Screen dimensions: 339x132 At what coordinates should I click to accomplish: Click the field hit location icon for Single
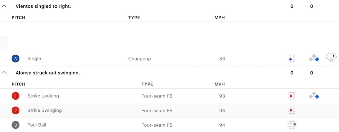coord(331,57)
